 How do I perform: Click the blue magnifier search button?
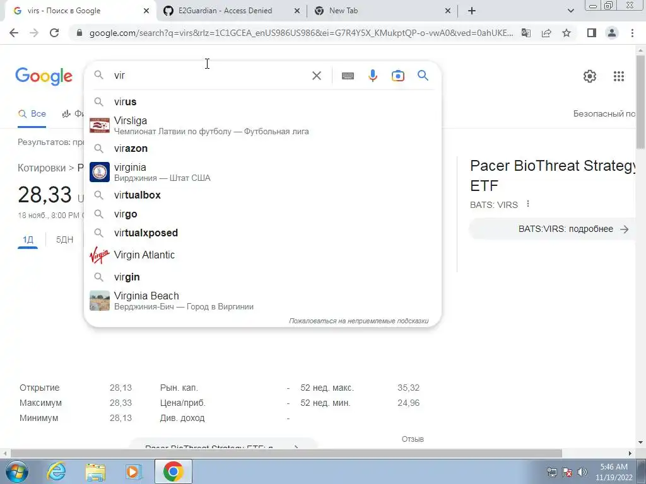(423, 76)
